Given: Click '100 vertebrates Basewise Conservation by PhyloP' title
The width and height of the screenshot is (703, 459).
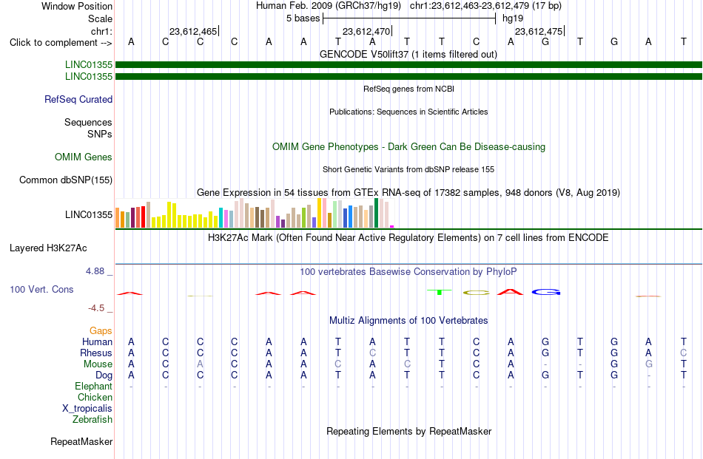Looking at the screenshot, I should click(408, 271).
